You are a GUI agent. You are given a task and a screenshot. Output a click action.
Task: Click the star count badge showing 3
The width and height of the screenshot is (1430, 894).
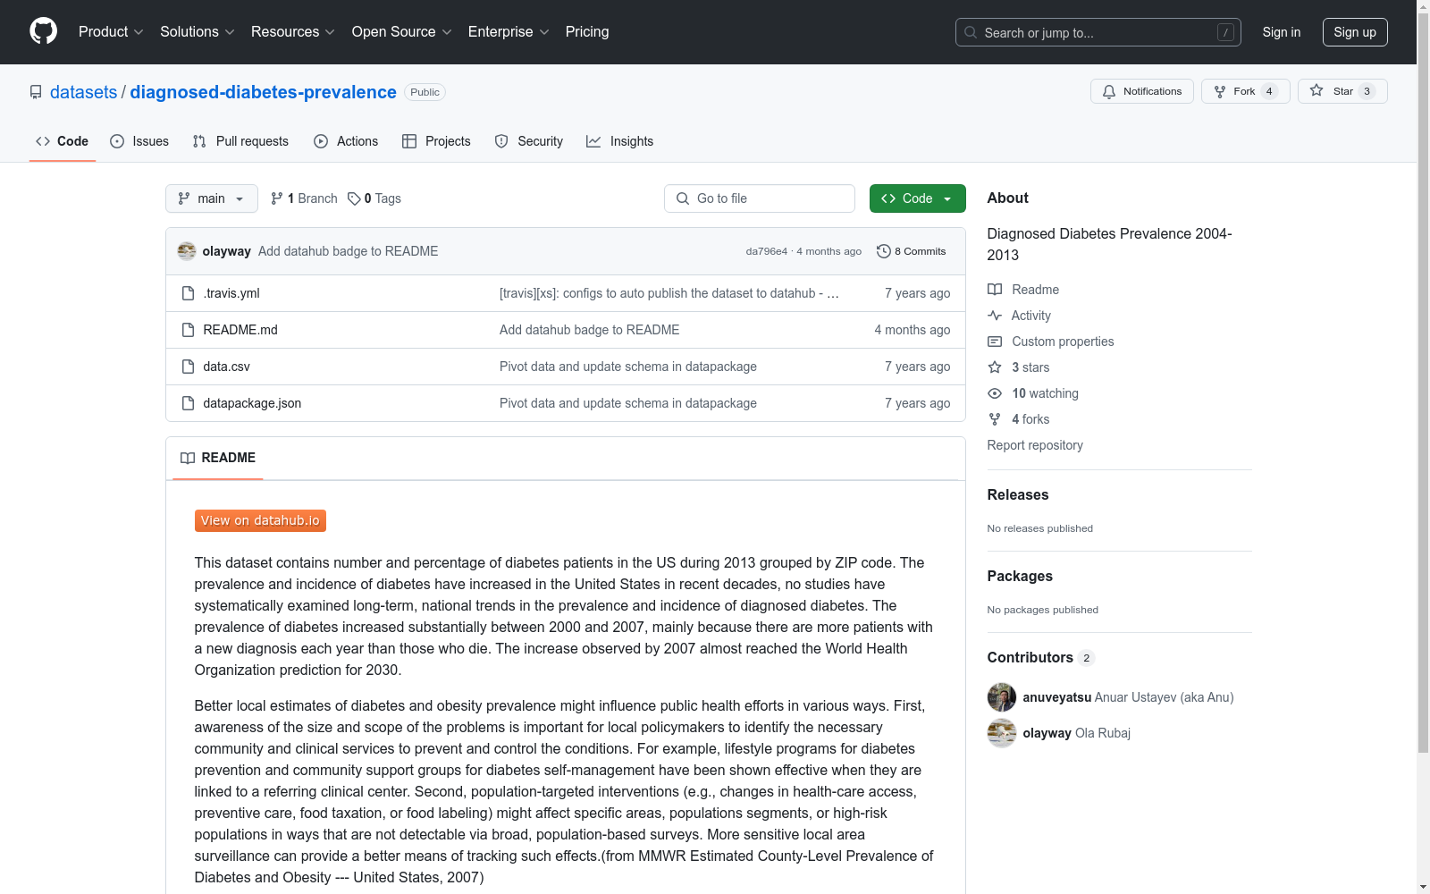(1367, 91)
